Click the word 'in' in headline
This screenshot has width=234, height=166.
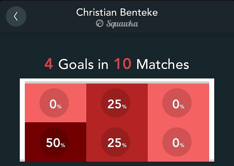coord(103,64)
